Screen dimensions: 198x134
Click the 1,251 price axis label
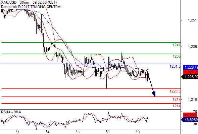(192, 20)
